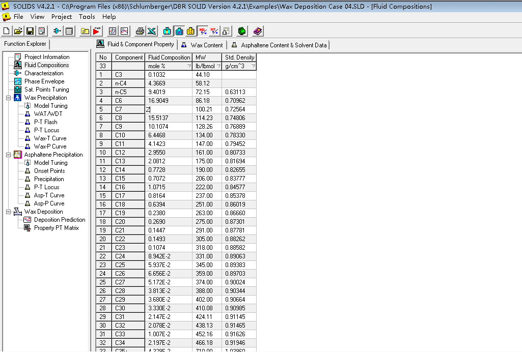Open the lb/lbmol unit dropdown
Image resolution: width=522 pixels, height=352 pixels.
[x=218, y=66]
